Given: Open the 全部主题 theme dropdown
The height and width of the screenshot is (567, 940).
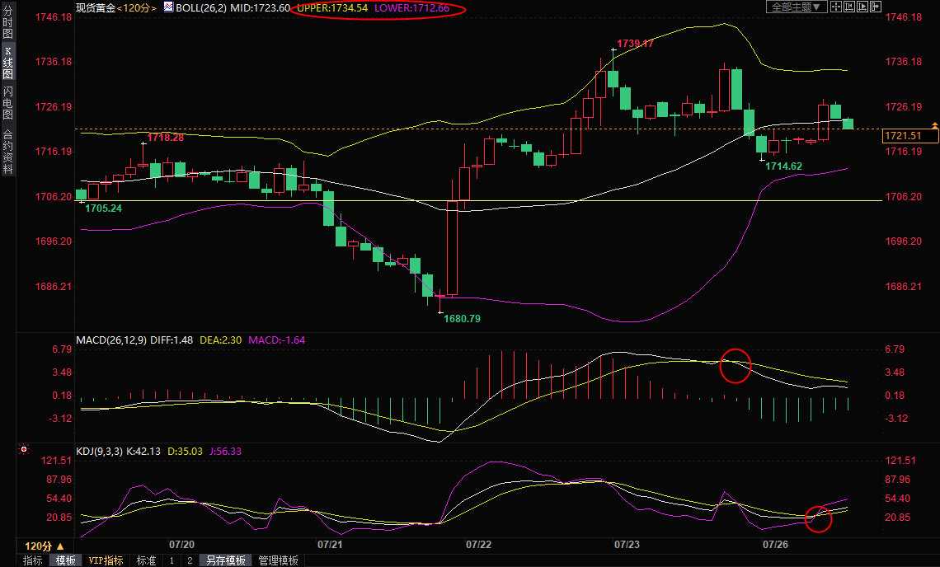Looking at the screenshot, I should click(x=796, y=7).
